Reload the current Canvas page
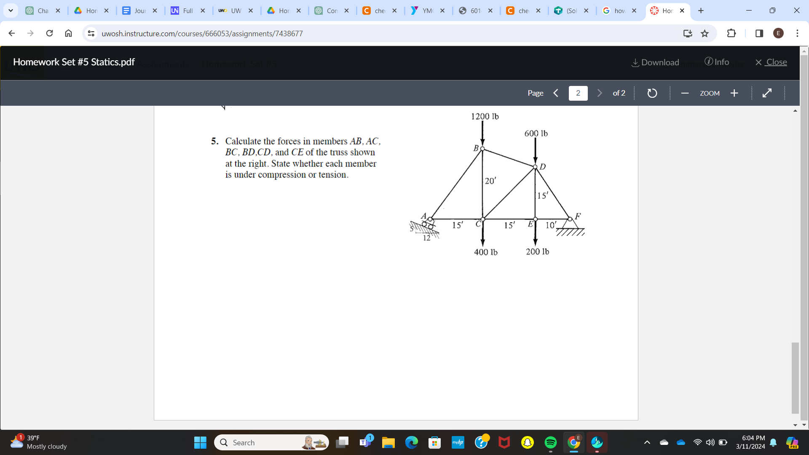Screen dimensions: 809x455 click(x=49, y=33)
